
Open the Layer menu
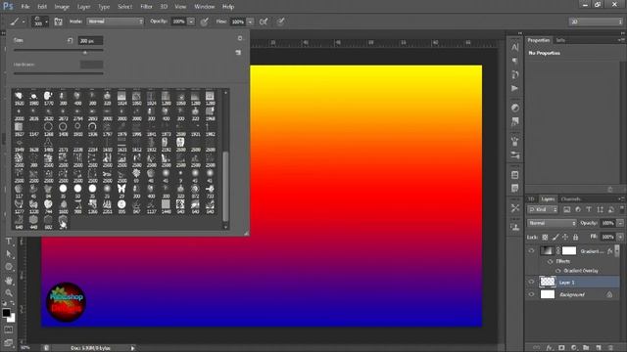(x=83, y=7)
